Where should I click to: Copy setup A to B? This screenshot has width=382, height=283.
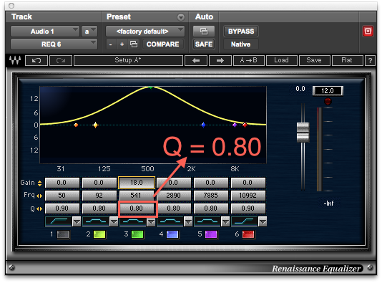pos(248,60)
